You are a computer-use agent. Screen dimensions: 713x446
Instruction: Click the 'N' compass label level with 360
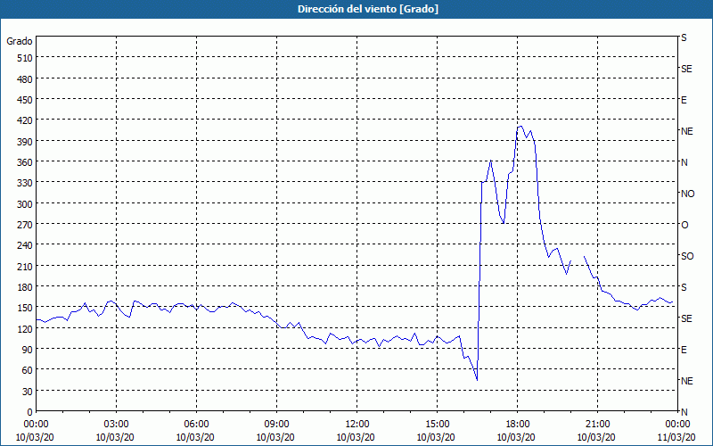pos(684,162)
